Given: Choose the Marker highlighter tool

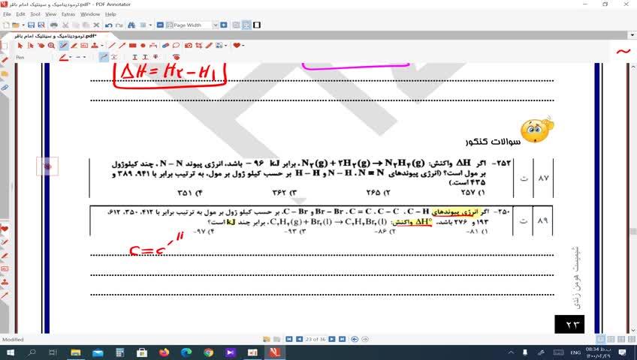Looking at the screenshot, I should [x=73, y=46].
